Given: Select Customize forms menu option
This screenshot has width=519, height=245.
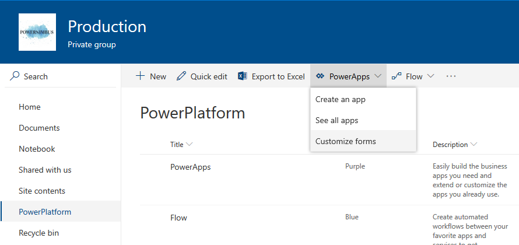Looking at the screenshot, I should tap(345, 141).
